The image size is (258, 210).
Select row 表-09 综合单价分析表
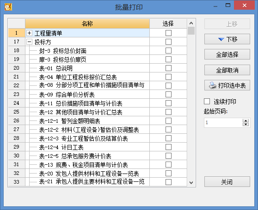pyautogui.click(x=87, y=95)
